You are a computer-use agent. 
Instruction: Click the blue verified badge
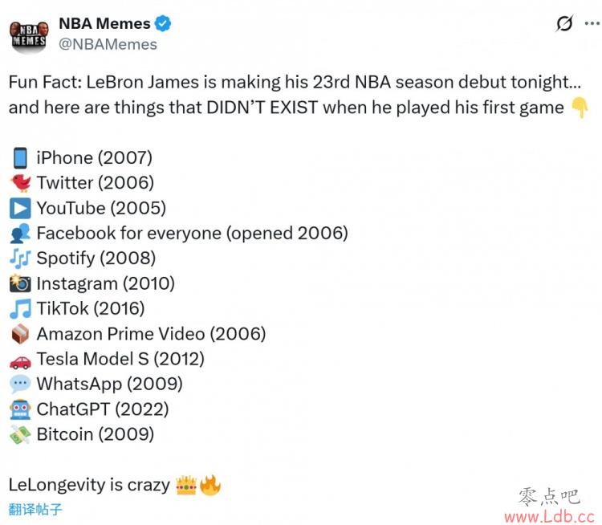pyautogui.click(x=163, y=24)
